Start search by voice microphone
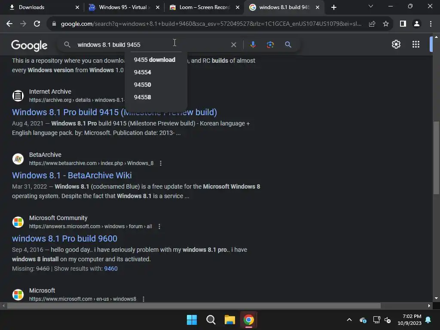440x330 pixels. (x=253, y=45)
